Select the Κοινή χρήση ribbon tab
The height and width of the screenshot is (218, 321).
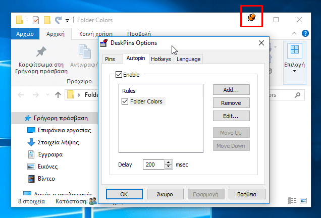coord(96,34)
